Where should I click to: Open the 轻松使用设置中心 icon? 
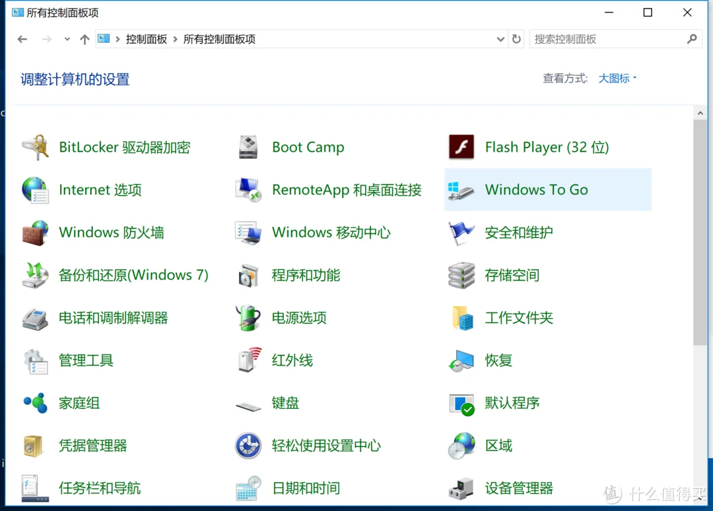click(248, 446)
